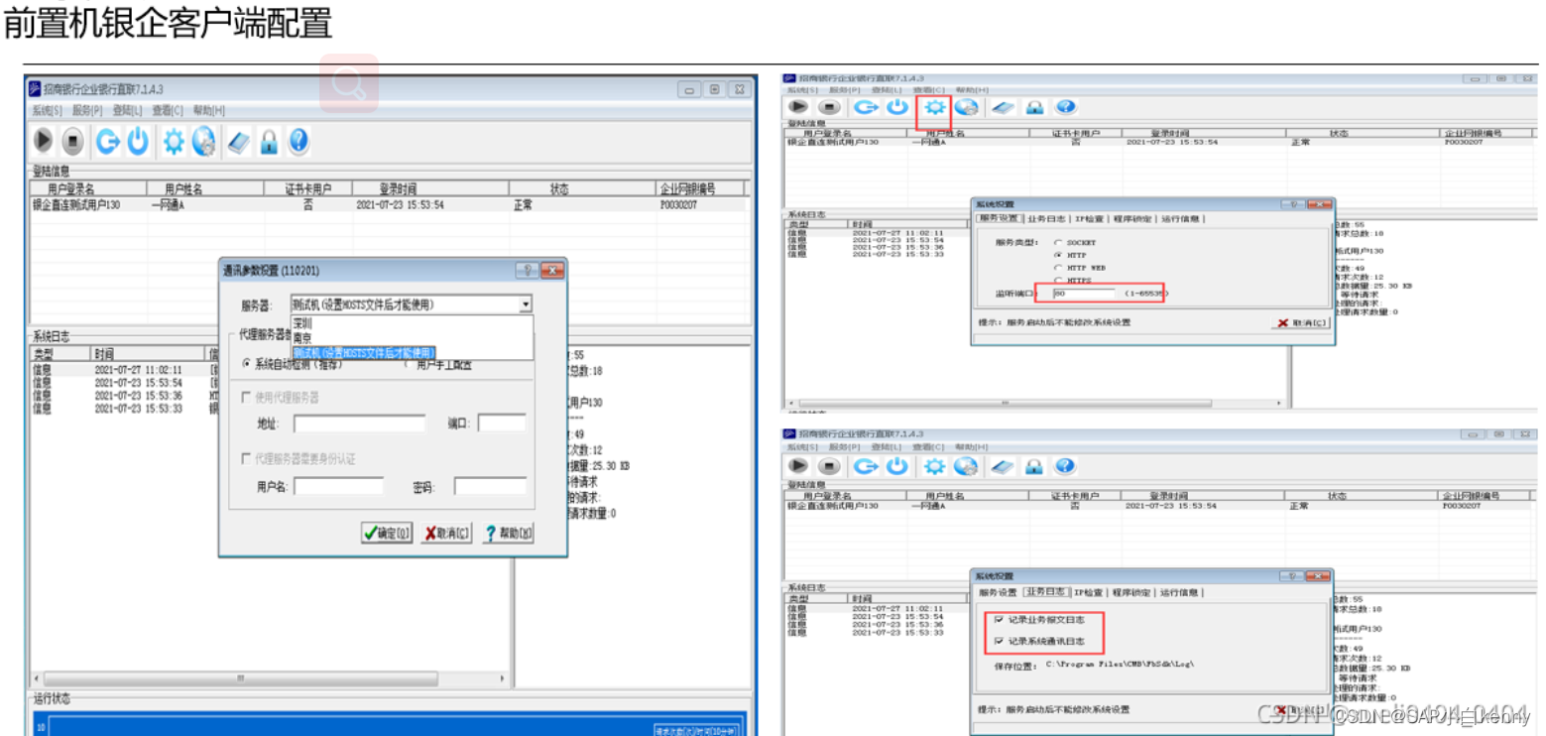Image resolution: width=1546 pixels, height=736 pixels.
Task: Select HTTP WEB service type radio
Action: (x=1058, y=268)
